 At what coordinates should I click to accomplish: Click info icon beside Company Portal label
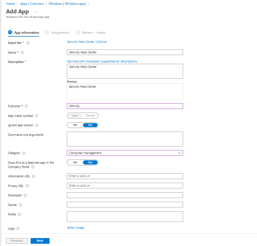(33, 167)
